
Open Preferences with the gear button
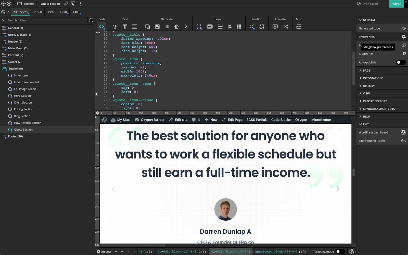[404, 37]
